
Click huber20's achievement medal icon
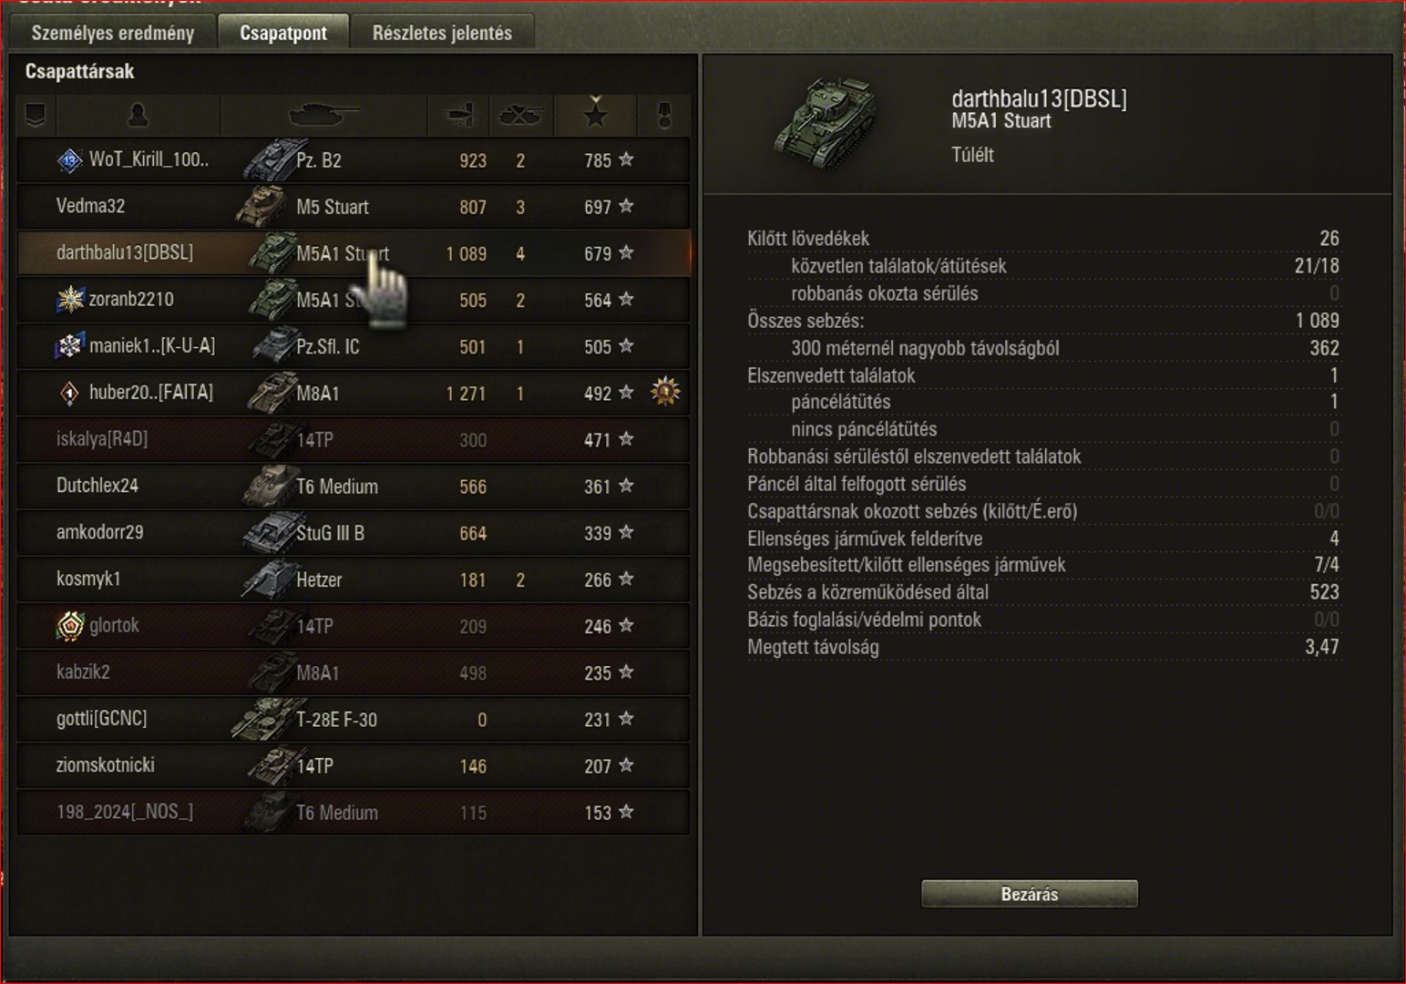[x=665, y=392]
